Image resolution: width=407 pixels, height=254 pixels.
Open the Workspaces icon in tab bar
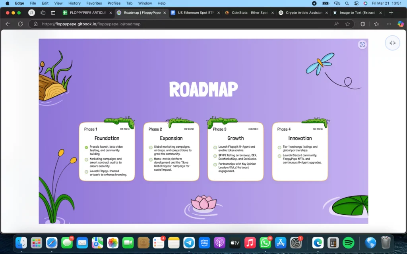coord(43,12)
